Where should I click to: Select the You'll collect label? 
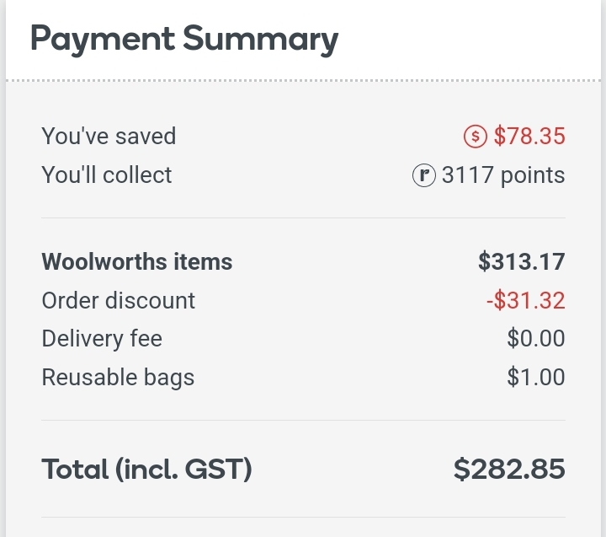(x=107, y=175)
